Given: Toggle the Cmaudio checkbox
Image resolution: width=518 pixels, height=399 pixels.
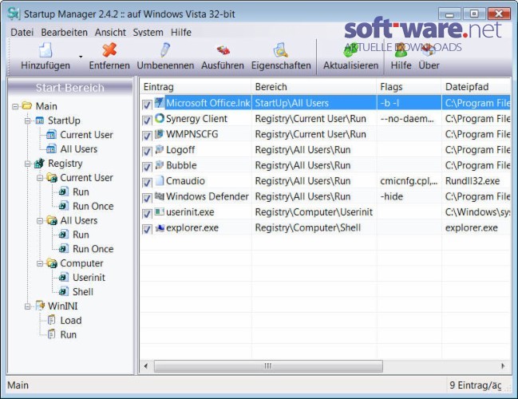Looking at the screenshot, I should [147, 182].
